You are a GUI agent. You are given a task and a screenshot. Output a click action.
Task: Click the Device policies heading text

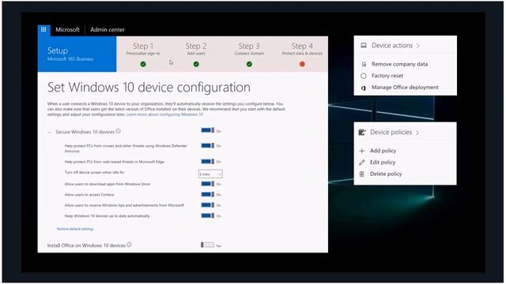click(x=391, y=132)
